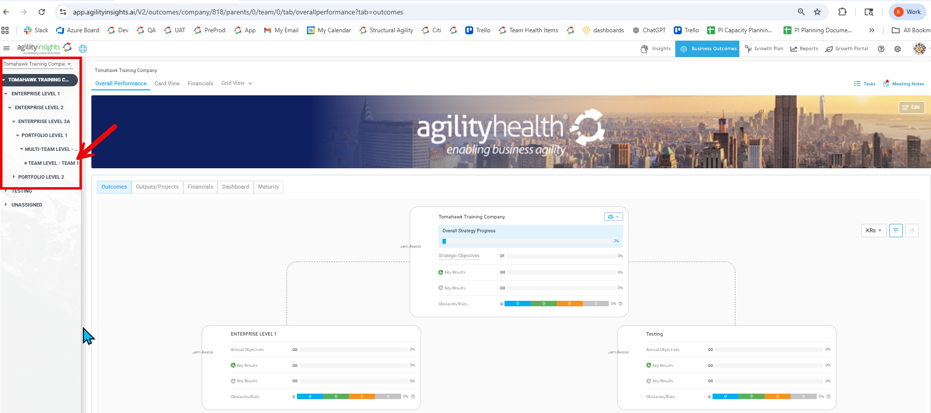Switch to the top Financials tab
The height and width of the screenshot is (413, 931).
(200, 83)
